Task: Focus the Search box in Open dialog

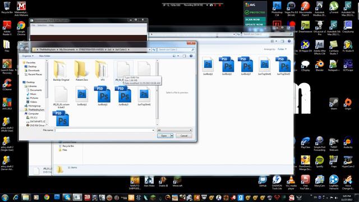Action: pyautogui.click(x=176, y=49)
